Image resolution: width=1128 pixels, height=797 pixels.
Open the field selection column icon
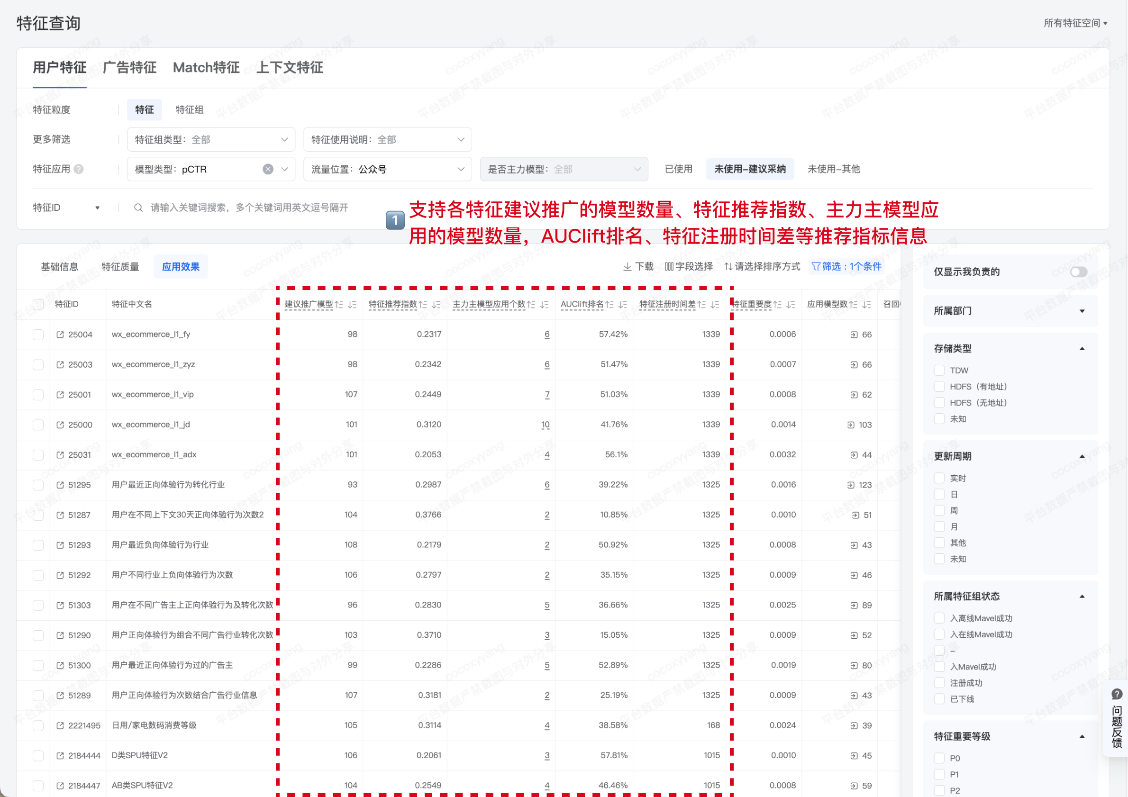coord(669,267)
